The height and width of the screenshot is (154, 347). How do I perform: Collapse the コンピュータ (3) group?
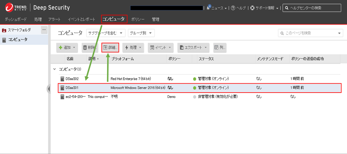point(54,69)
